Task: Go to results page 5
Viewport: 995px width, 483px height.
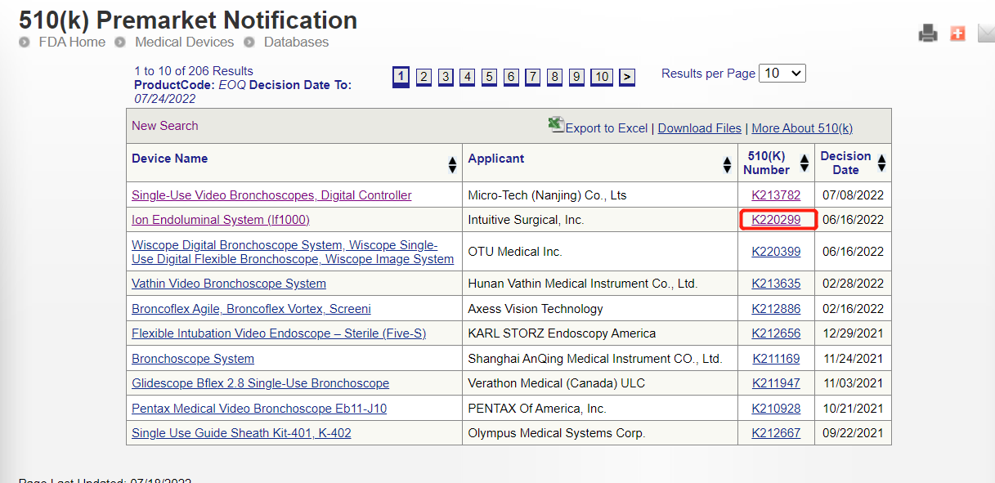Action: click(x=489, y=77)
